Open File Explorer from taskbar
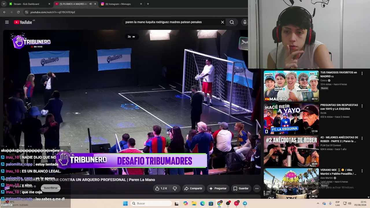Screen dimensions: 370x208 pos(194,203)
